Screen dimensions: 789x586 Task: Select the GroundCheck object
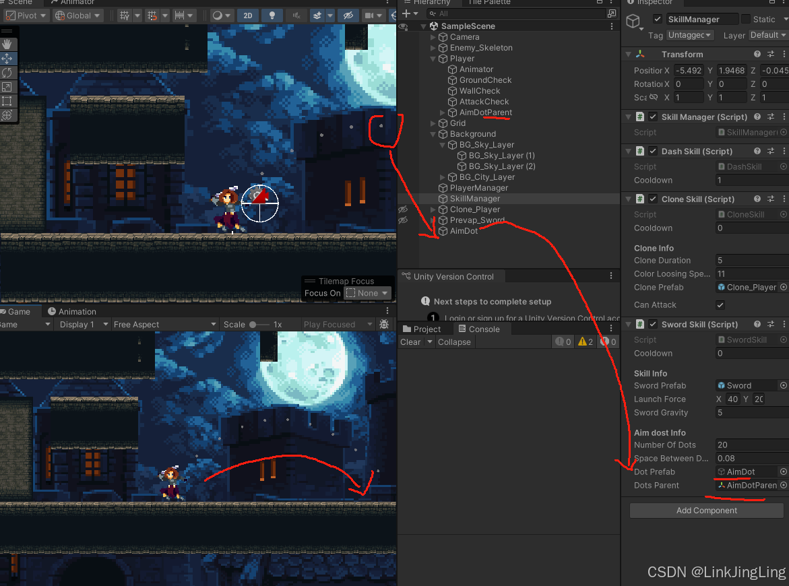pyautogui.click(x=485, y=80)
